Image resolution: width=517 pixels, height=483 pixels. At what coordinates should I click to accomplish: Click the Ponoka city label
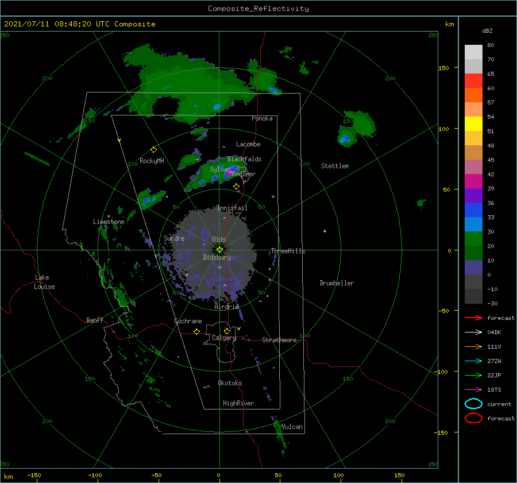262,118
